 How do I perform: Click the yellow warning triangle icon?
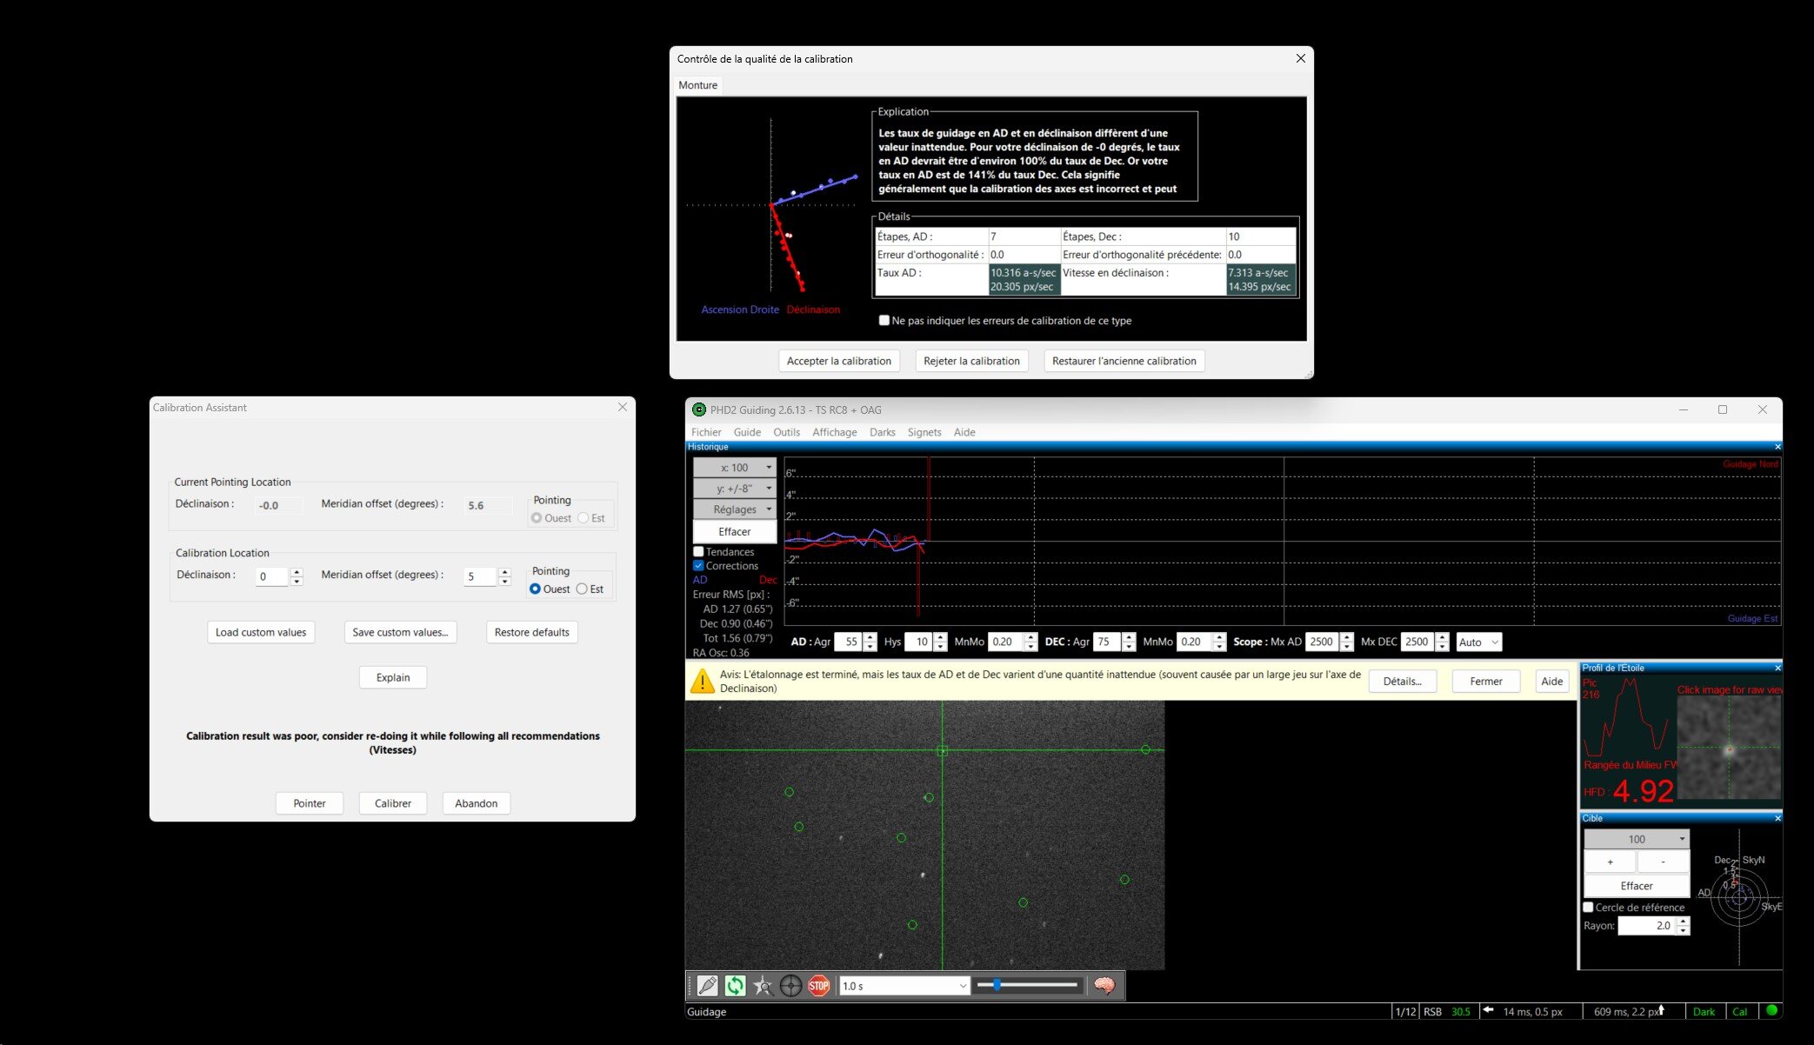(x=702, y=681)
